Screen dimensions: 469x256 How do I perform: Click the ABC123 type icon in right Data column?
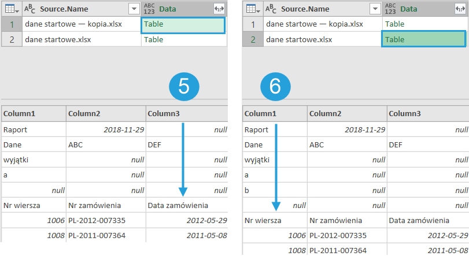[x=391, y=9]
